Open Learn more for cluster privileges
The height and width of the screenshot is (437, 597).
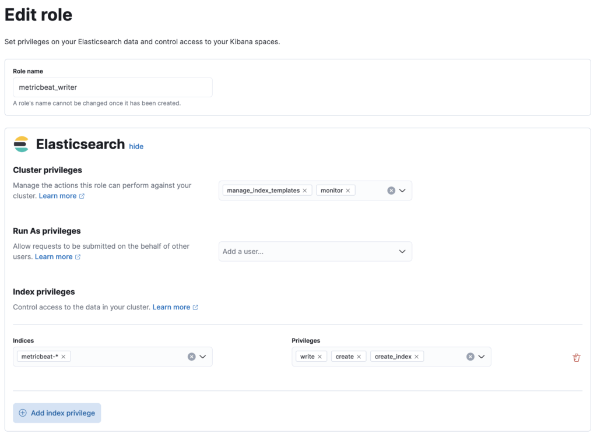(58, 196)
